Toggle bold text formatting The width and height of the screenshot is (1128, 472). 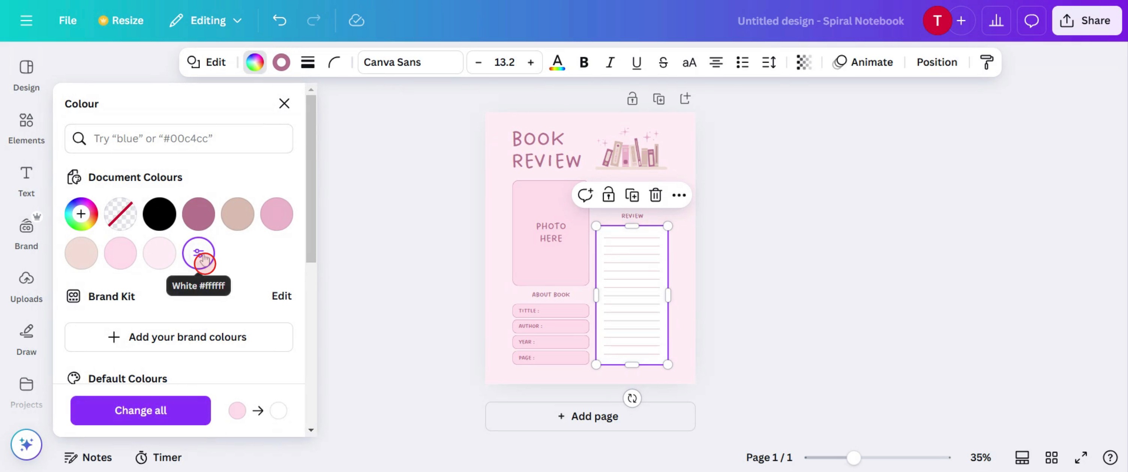pos(583,62)
